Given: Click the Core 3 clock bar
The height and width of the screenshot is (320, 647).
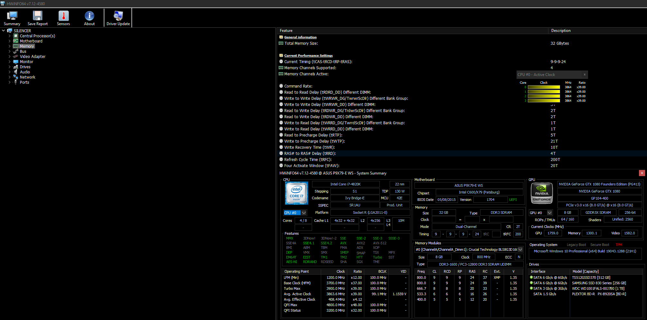Looking at the screenshot, I should (544, 101).
